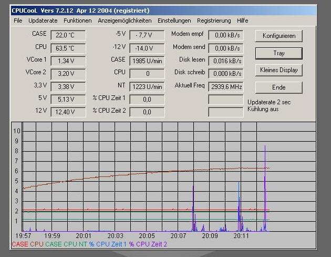Image resolution: width=331 pixels, height=257 pixels.
Task: Select the CASE temperature field 22,0 °C
Action: pyautogui.click(x=68, y=35)
